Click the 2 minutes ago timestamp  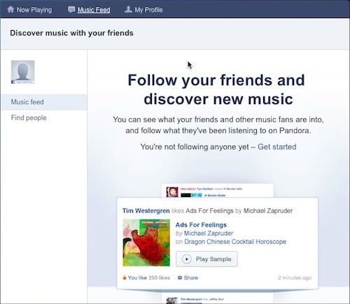(x=295, y=277)
